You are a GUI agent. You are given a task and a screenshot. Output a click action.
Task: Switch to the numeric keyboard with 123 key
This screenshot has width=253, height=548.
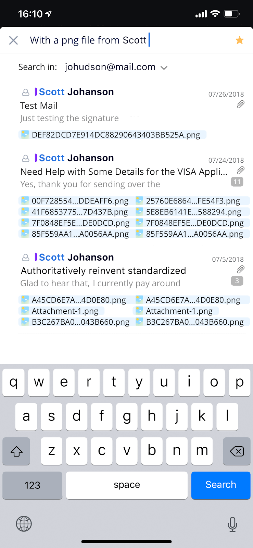point(32,485)
